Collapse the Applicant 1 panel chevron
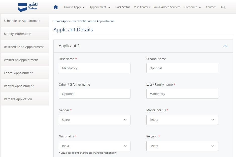The image size is (236, 157). point(225,46)
